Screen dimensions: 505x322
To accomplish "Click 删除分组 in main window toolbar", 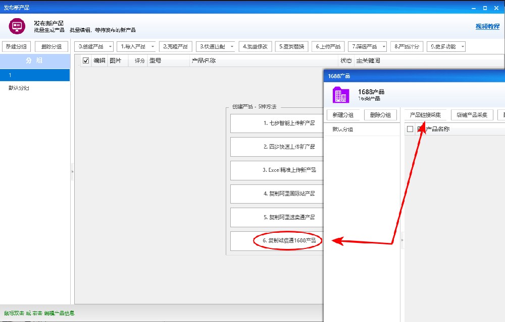I will [x=52, y=46].
